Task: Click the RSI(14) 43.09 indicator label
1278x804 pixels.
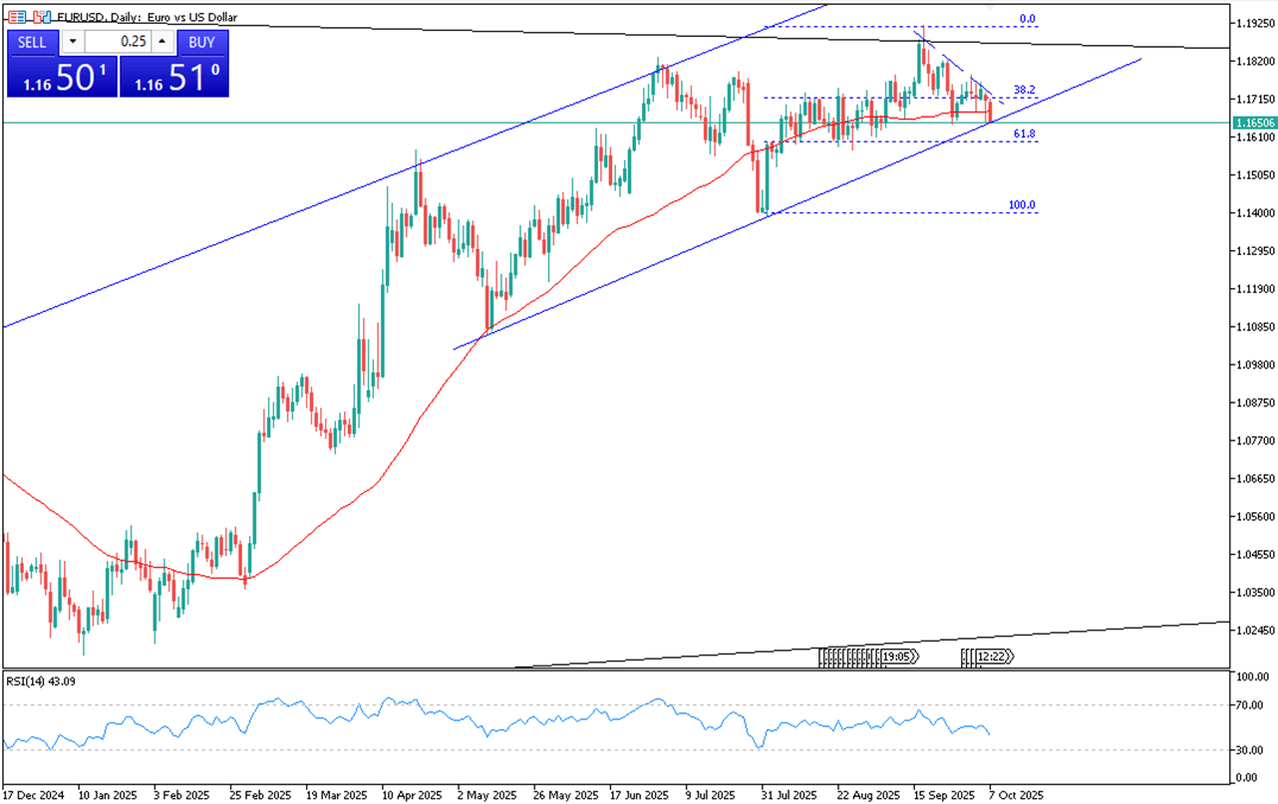Action: (42, 681)
